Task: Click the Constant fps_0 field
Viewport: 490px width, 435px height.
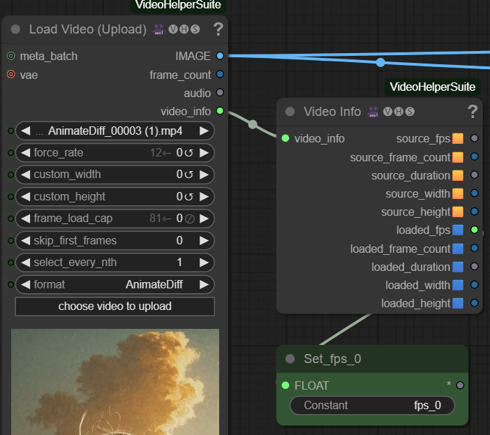Action: [372, 405]
